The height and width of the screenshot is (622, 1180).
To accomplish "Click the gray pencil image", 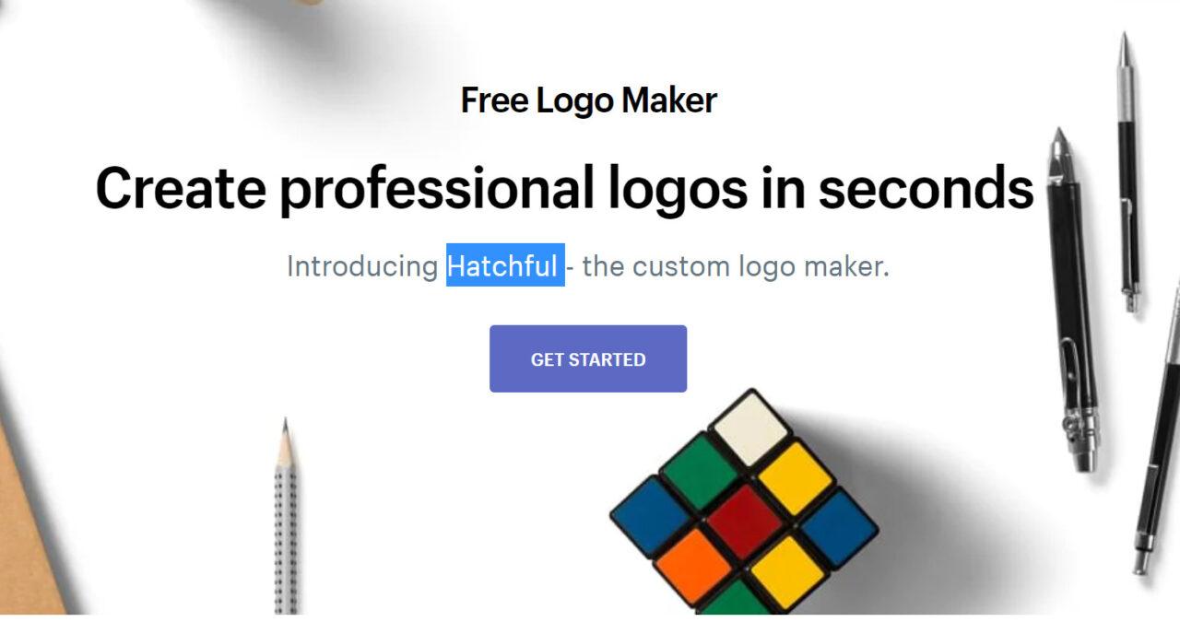I will [x=286, y=516].
